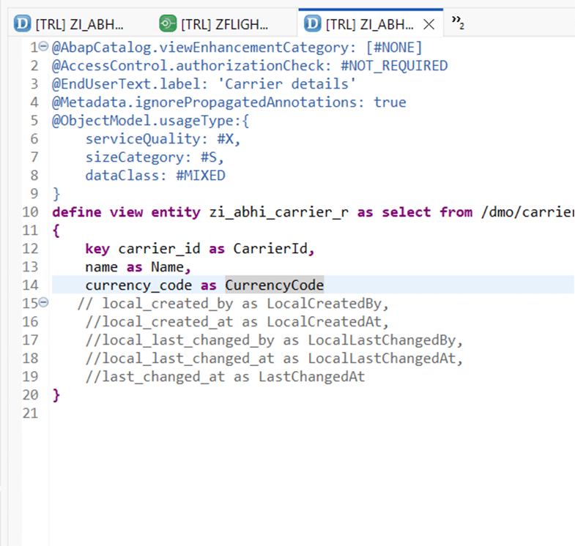Show hidden editors overflow list
Screen dimensions: 575x546
pyautogui.click(x=458, y=24)
